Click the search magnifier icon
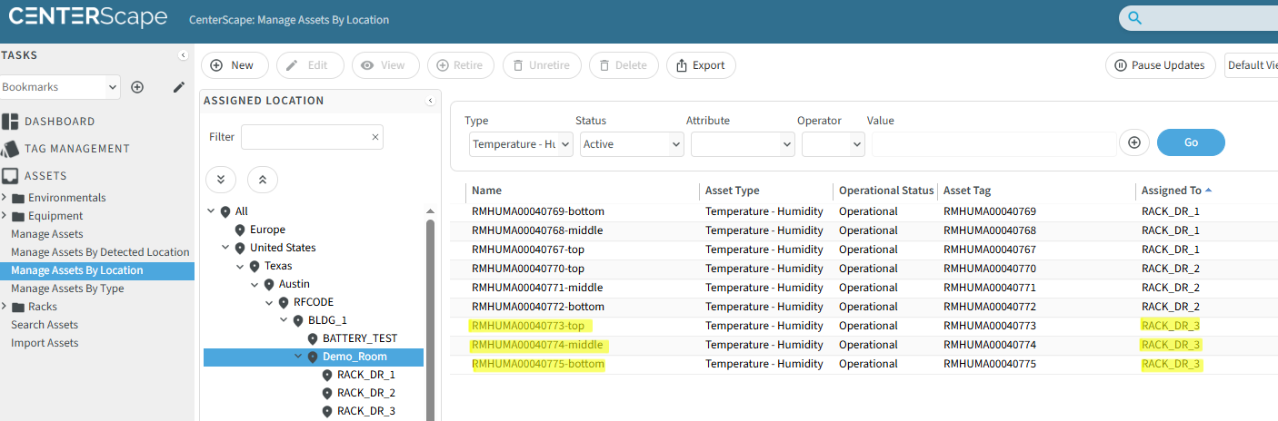The image size is (1278, 421). tap(1134, 17)
